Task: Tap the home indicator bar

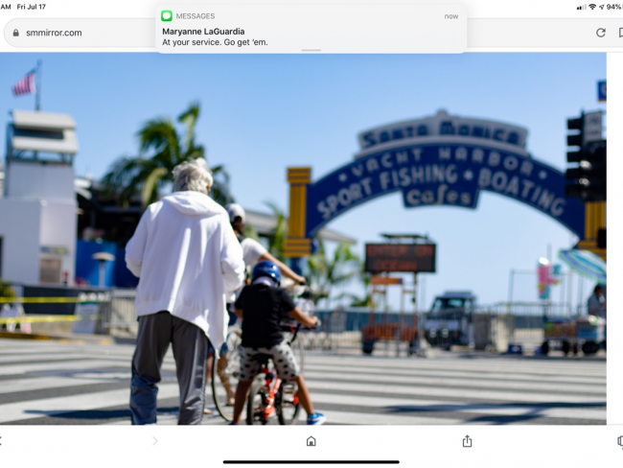Action: 311,462
